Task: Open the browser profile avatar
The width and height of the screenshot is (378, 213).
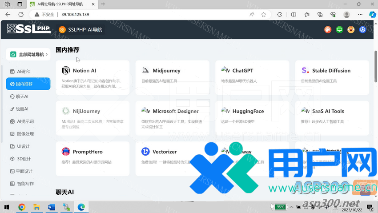Action: click(347, 15)
